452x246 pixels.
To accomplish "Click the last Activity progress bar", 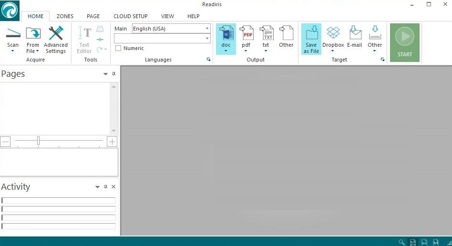I will click(x=59, y=226).
